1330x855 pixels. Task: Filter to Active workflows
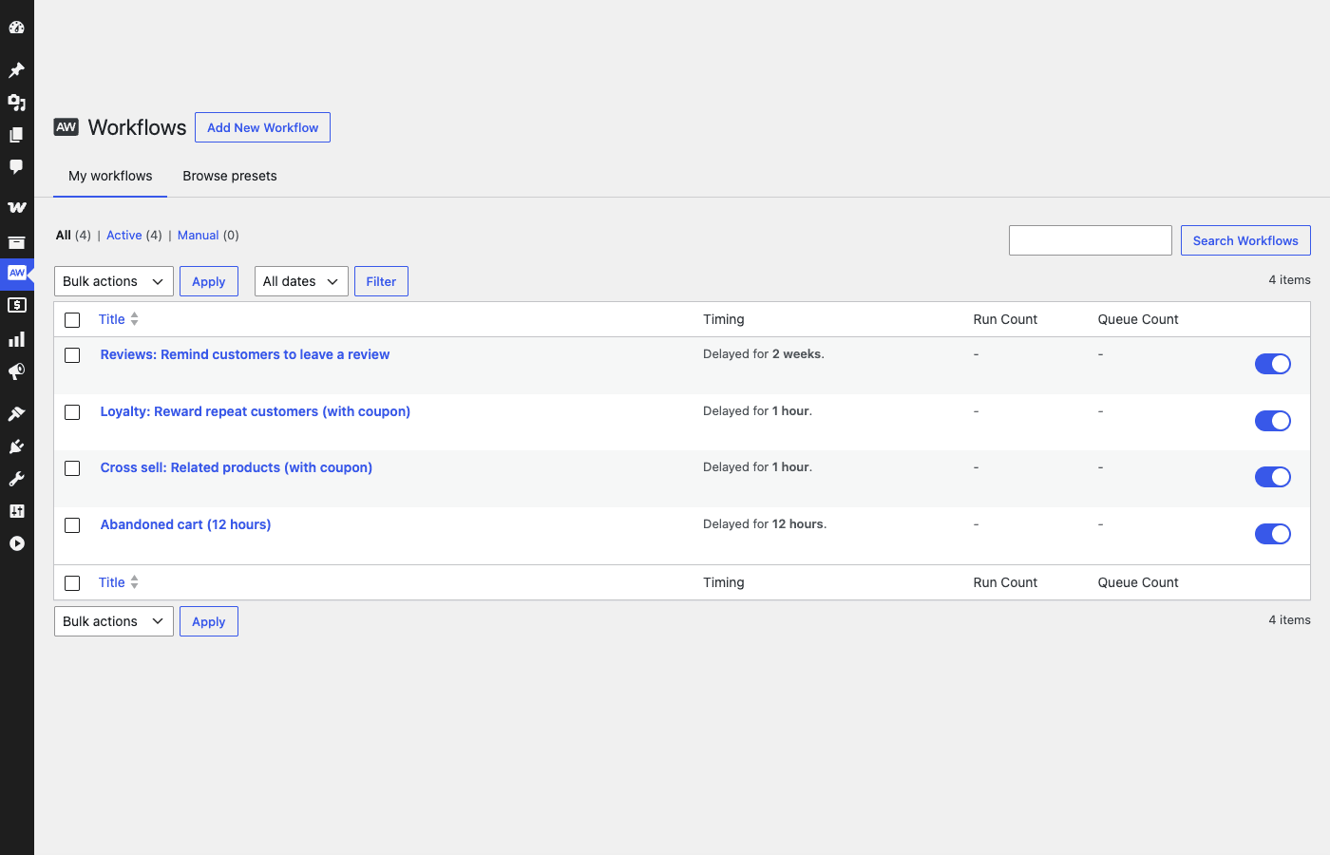(124, 235)
